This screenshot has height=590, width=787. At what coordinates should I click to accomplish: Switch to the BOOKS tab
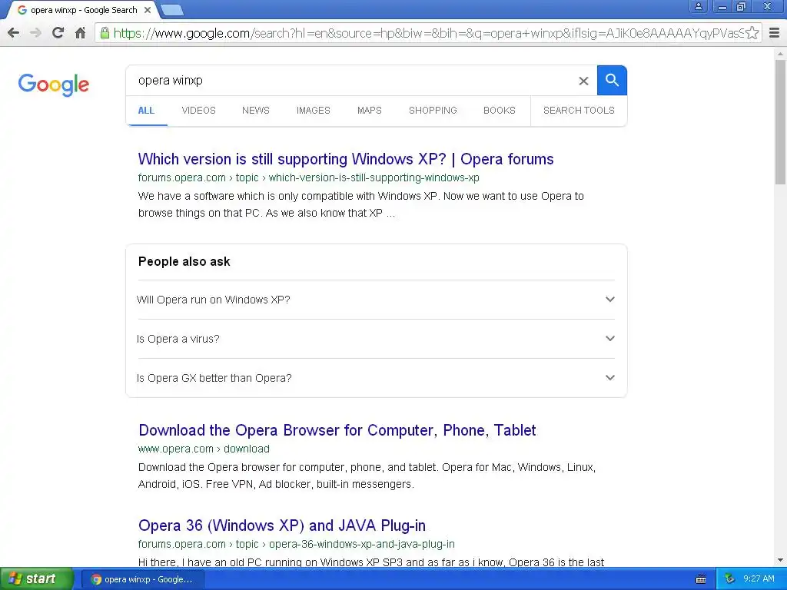click(x=500, y=111)
